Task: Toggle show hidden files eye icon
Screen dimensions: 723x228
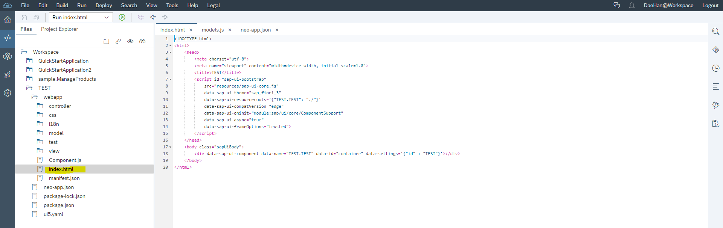Action: point(130,41)
